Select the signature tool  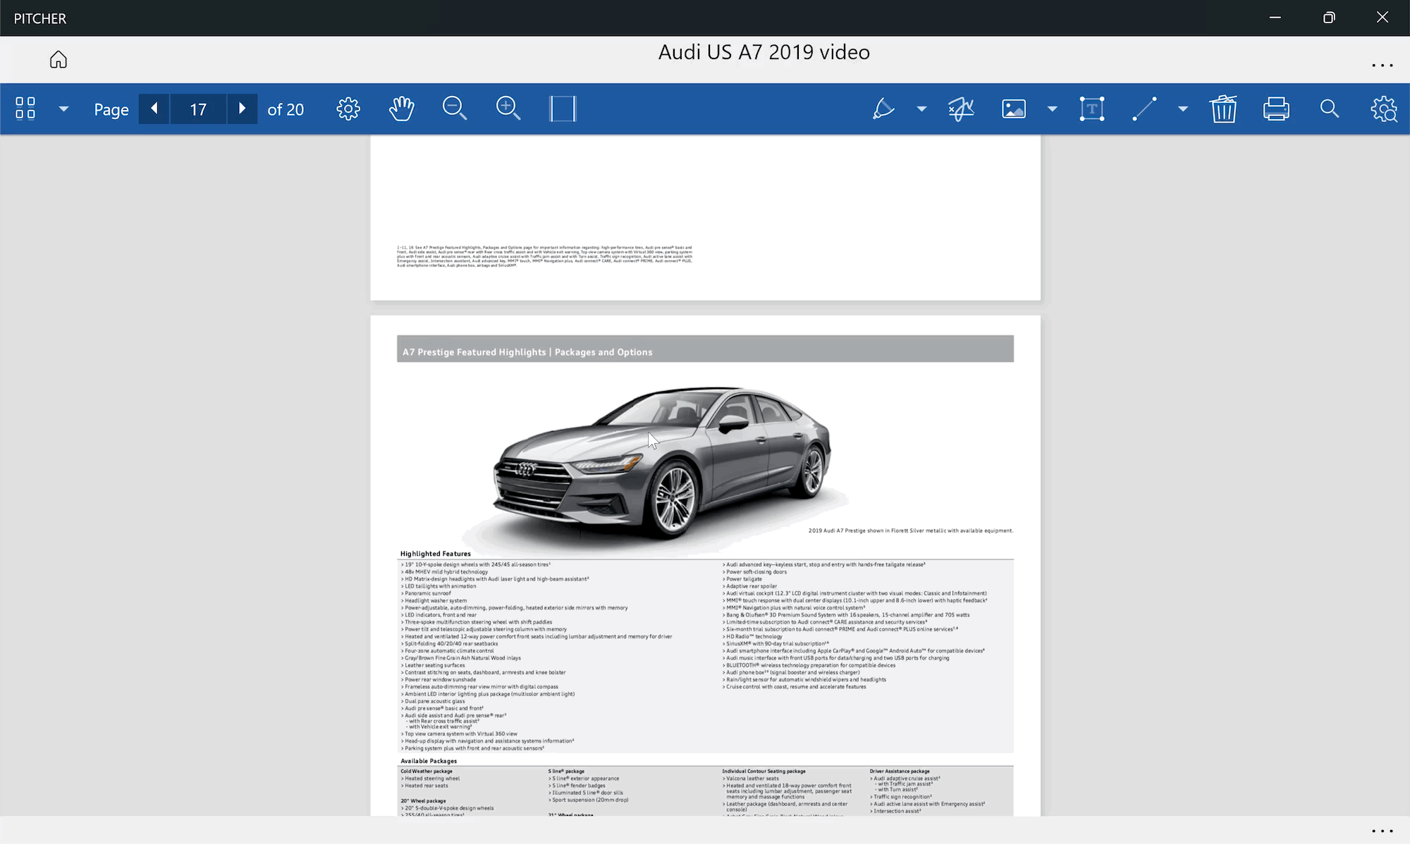pos(961,108)
